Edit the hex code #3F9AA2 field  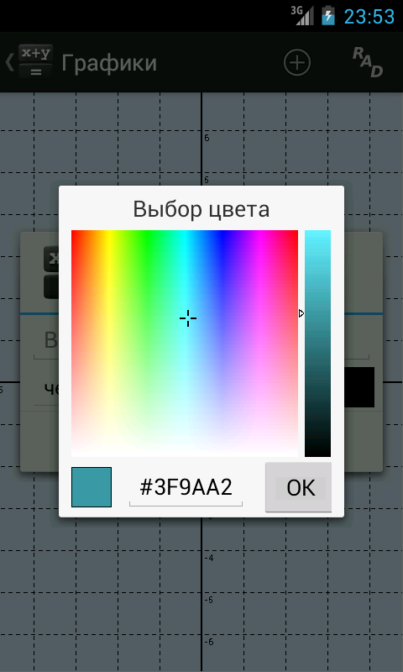[x=186, y=488]
